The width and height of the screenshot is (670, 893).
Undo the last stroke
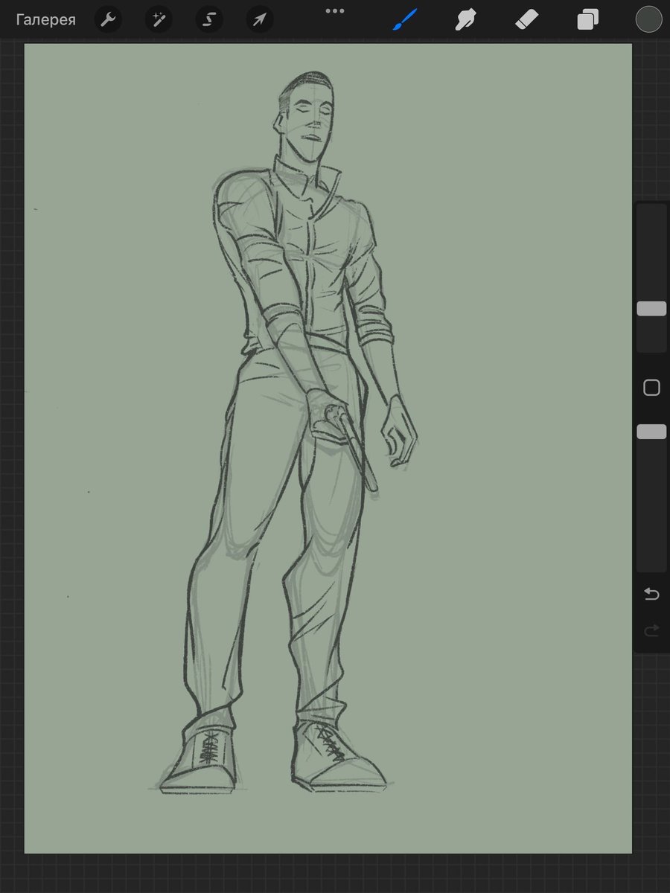(x=651, y=594)
